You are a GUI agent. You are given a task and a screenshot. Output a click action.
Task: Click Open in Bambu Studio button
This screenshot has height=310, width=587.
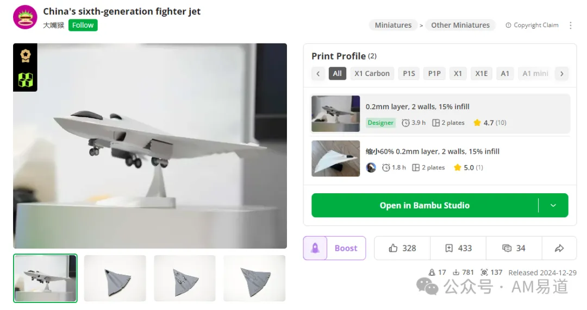coord(424,205)
